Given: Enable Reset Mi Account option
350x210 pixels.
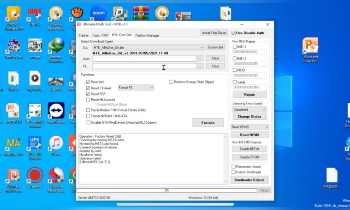Looking at the screenshot, I should click(x=88, y=100).
